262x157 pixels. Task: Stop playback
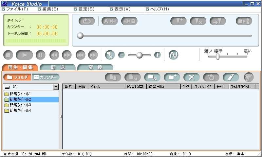(x=8, y=55)
